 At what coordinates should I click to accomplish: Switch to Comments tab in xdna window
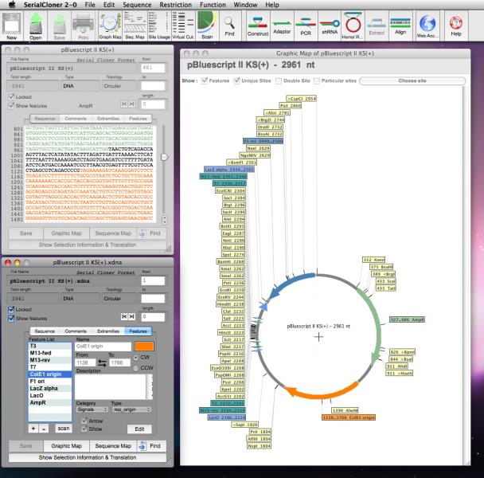[x=76, y=331]
